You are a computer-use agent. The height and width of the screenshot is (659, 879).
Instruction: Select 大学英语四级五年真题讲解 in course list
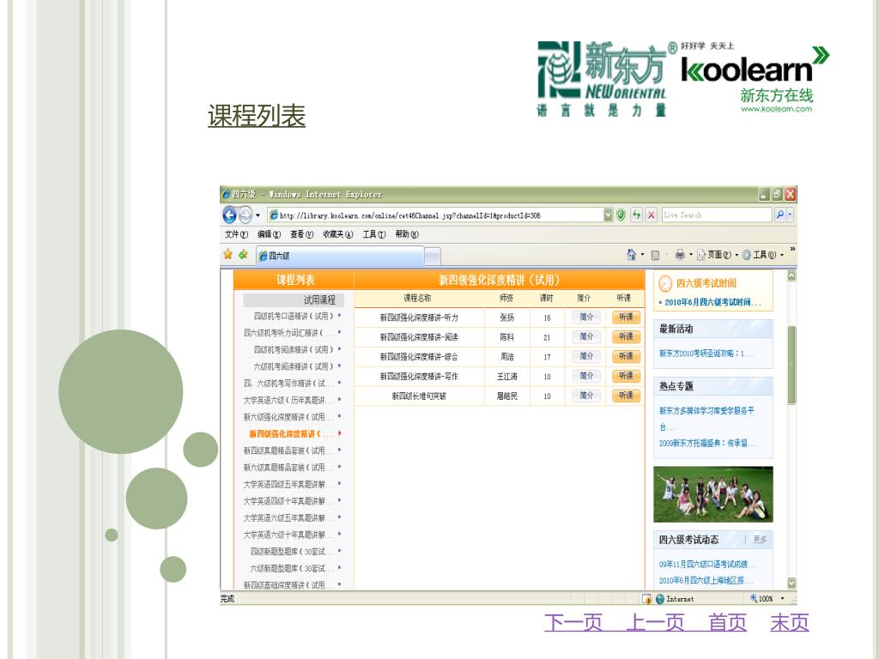288,484
